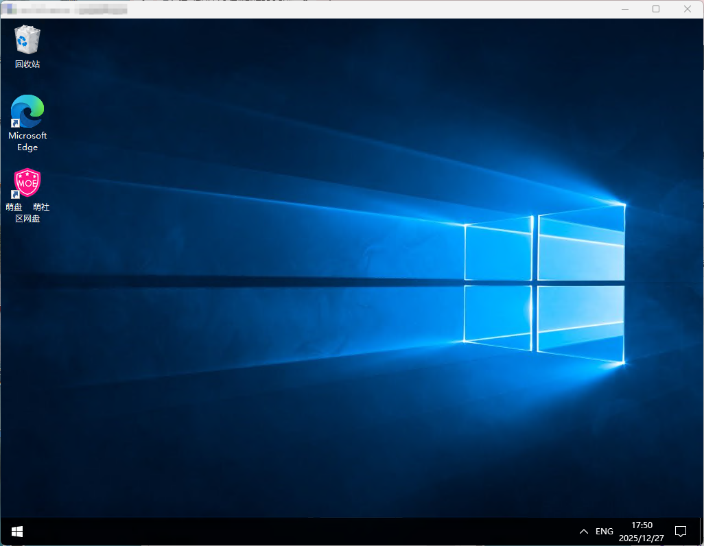
Task: Click the 回收站 text label
Action: [27, 64]
